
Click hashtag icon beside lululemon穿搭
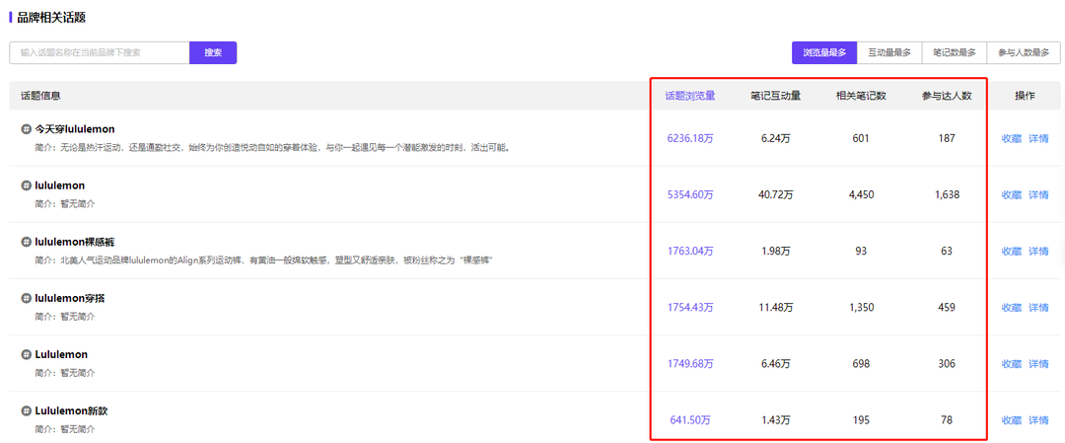click(x=26, y=298)
